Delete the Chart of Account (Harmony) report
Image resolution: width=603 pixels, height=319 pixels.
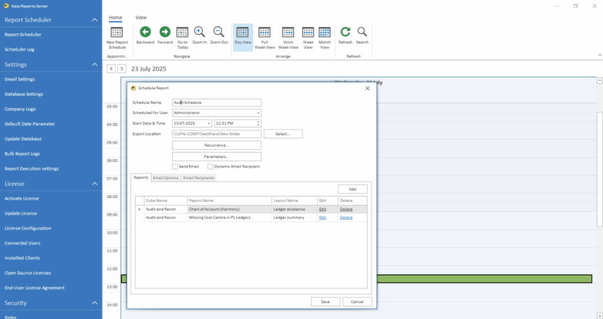[x=346, y=210]
